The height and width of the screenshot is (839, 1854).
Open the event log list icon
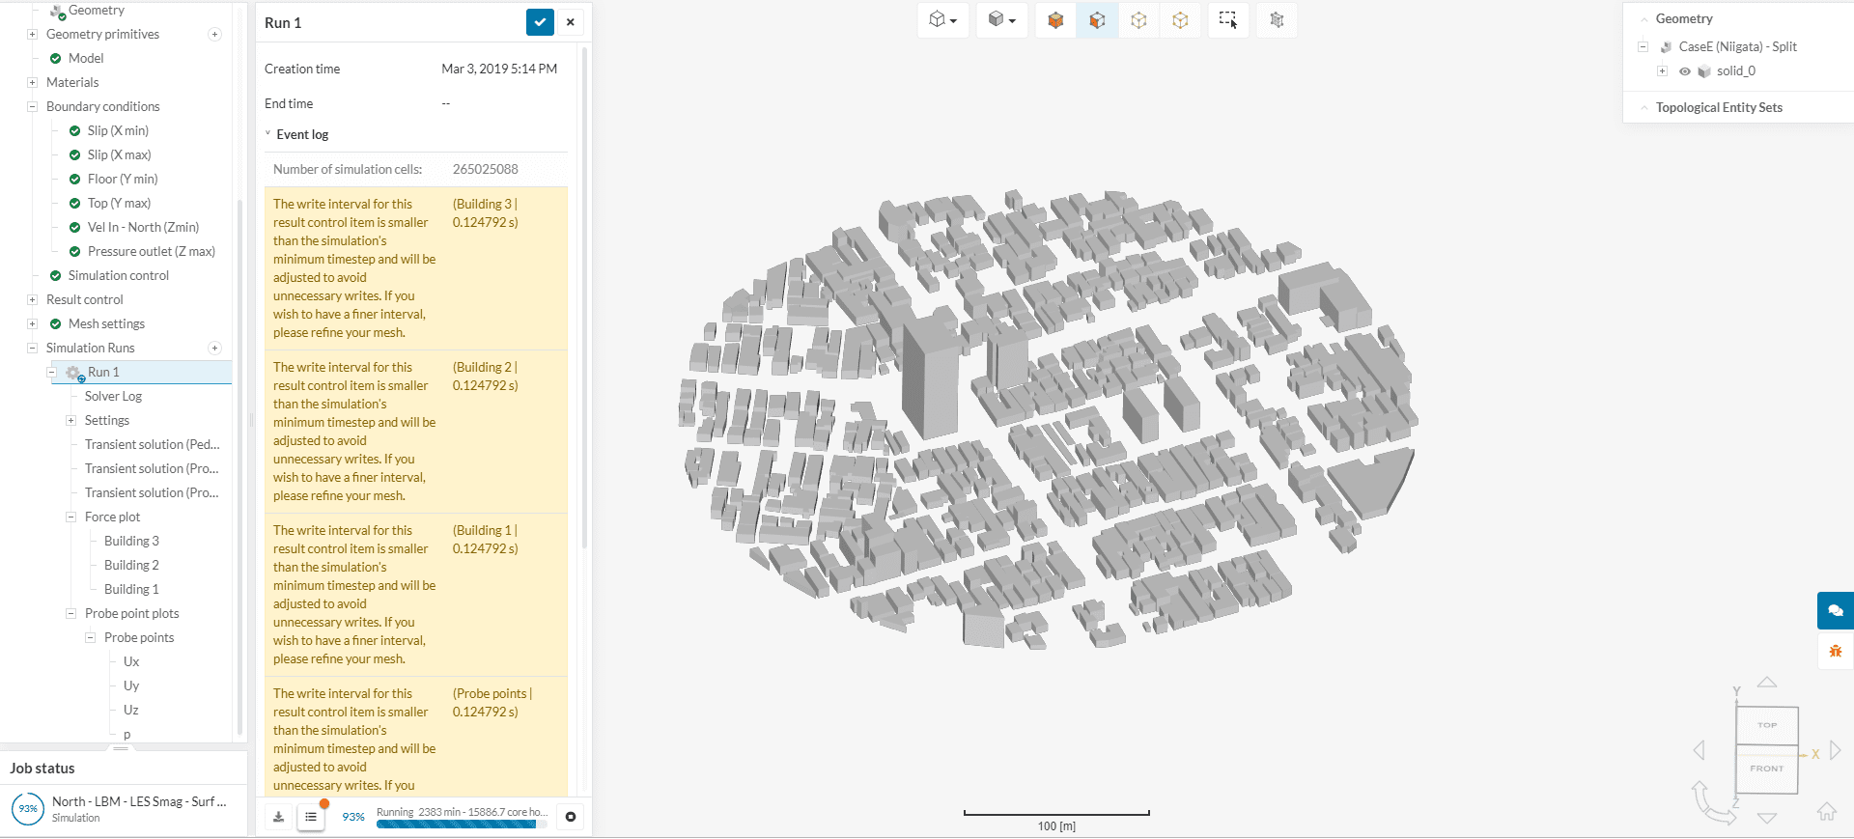click(x=311, y=817)
